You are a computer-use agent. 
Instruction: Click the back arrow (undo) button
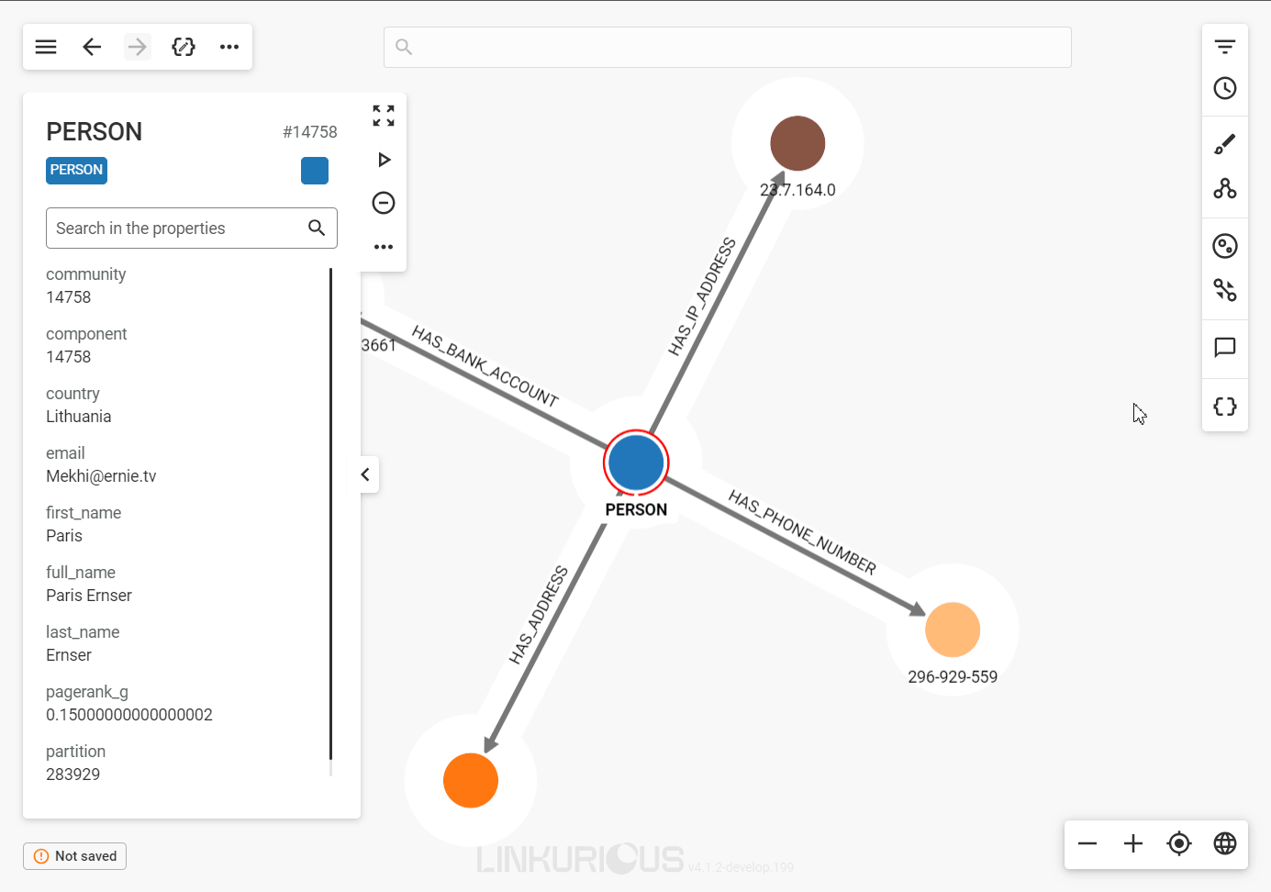[92, 47]
